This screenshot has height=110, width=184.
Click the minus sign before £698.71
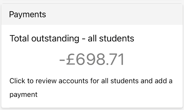click(62, 60)
